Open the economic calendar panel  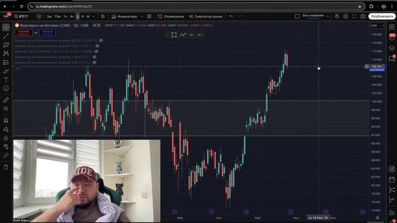coord(391,180)
